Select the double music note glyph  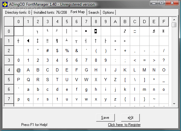154,31
